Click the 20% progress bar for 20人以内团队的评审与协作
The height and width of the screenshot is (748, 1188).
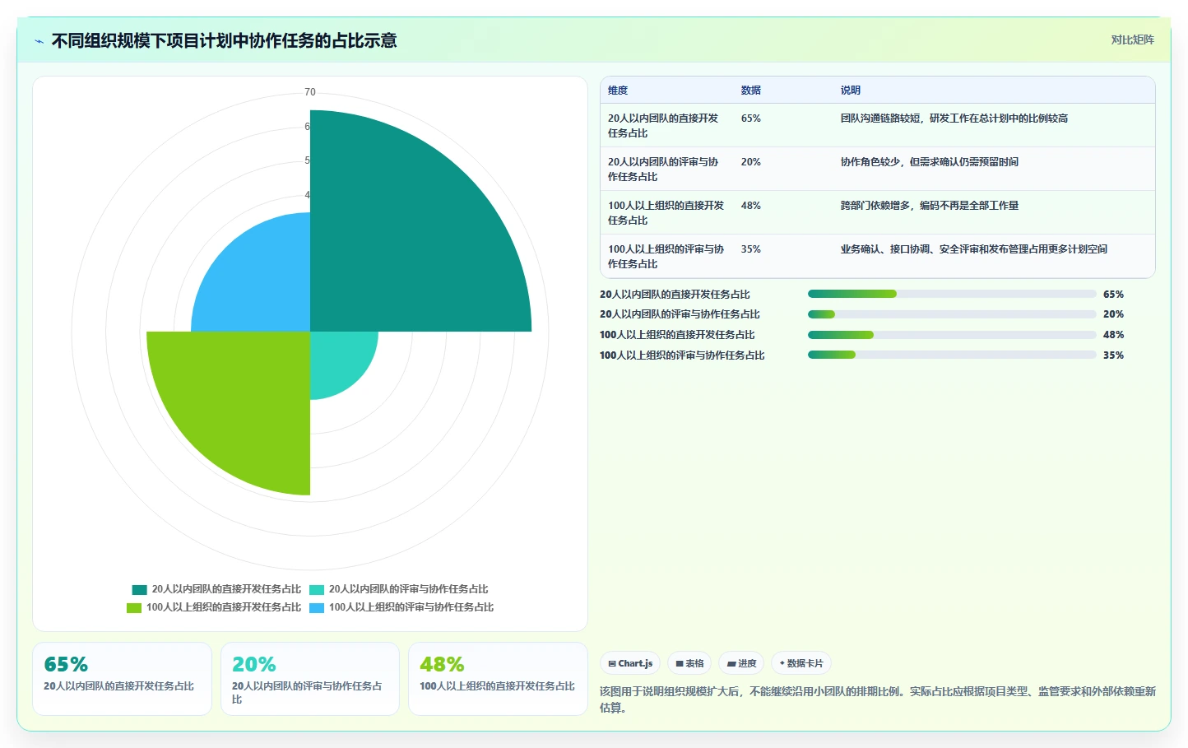click(952, 314)
